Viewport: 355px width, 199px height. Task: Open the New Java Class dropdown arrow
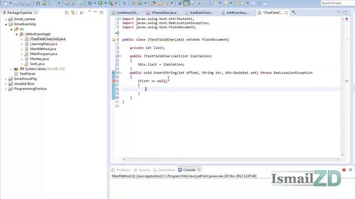(145, 3)
